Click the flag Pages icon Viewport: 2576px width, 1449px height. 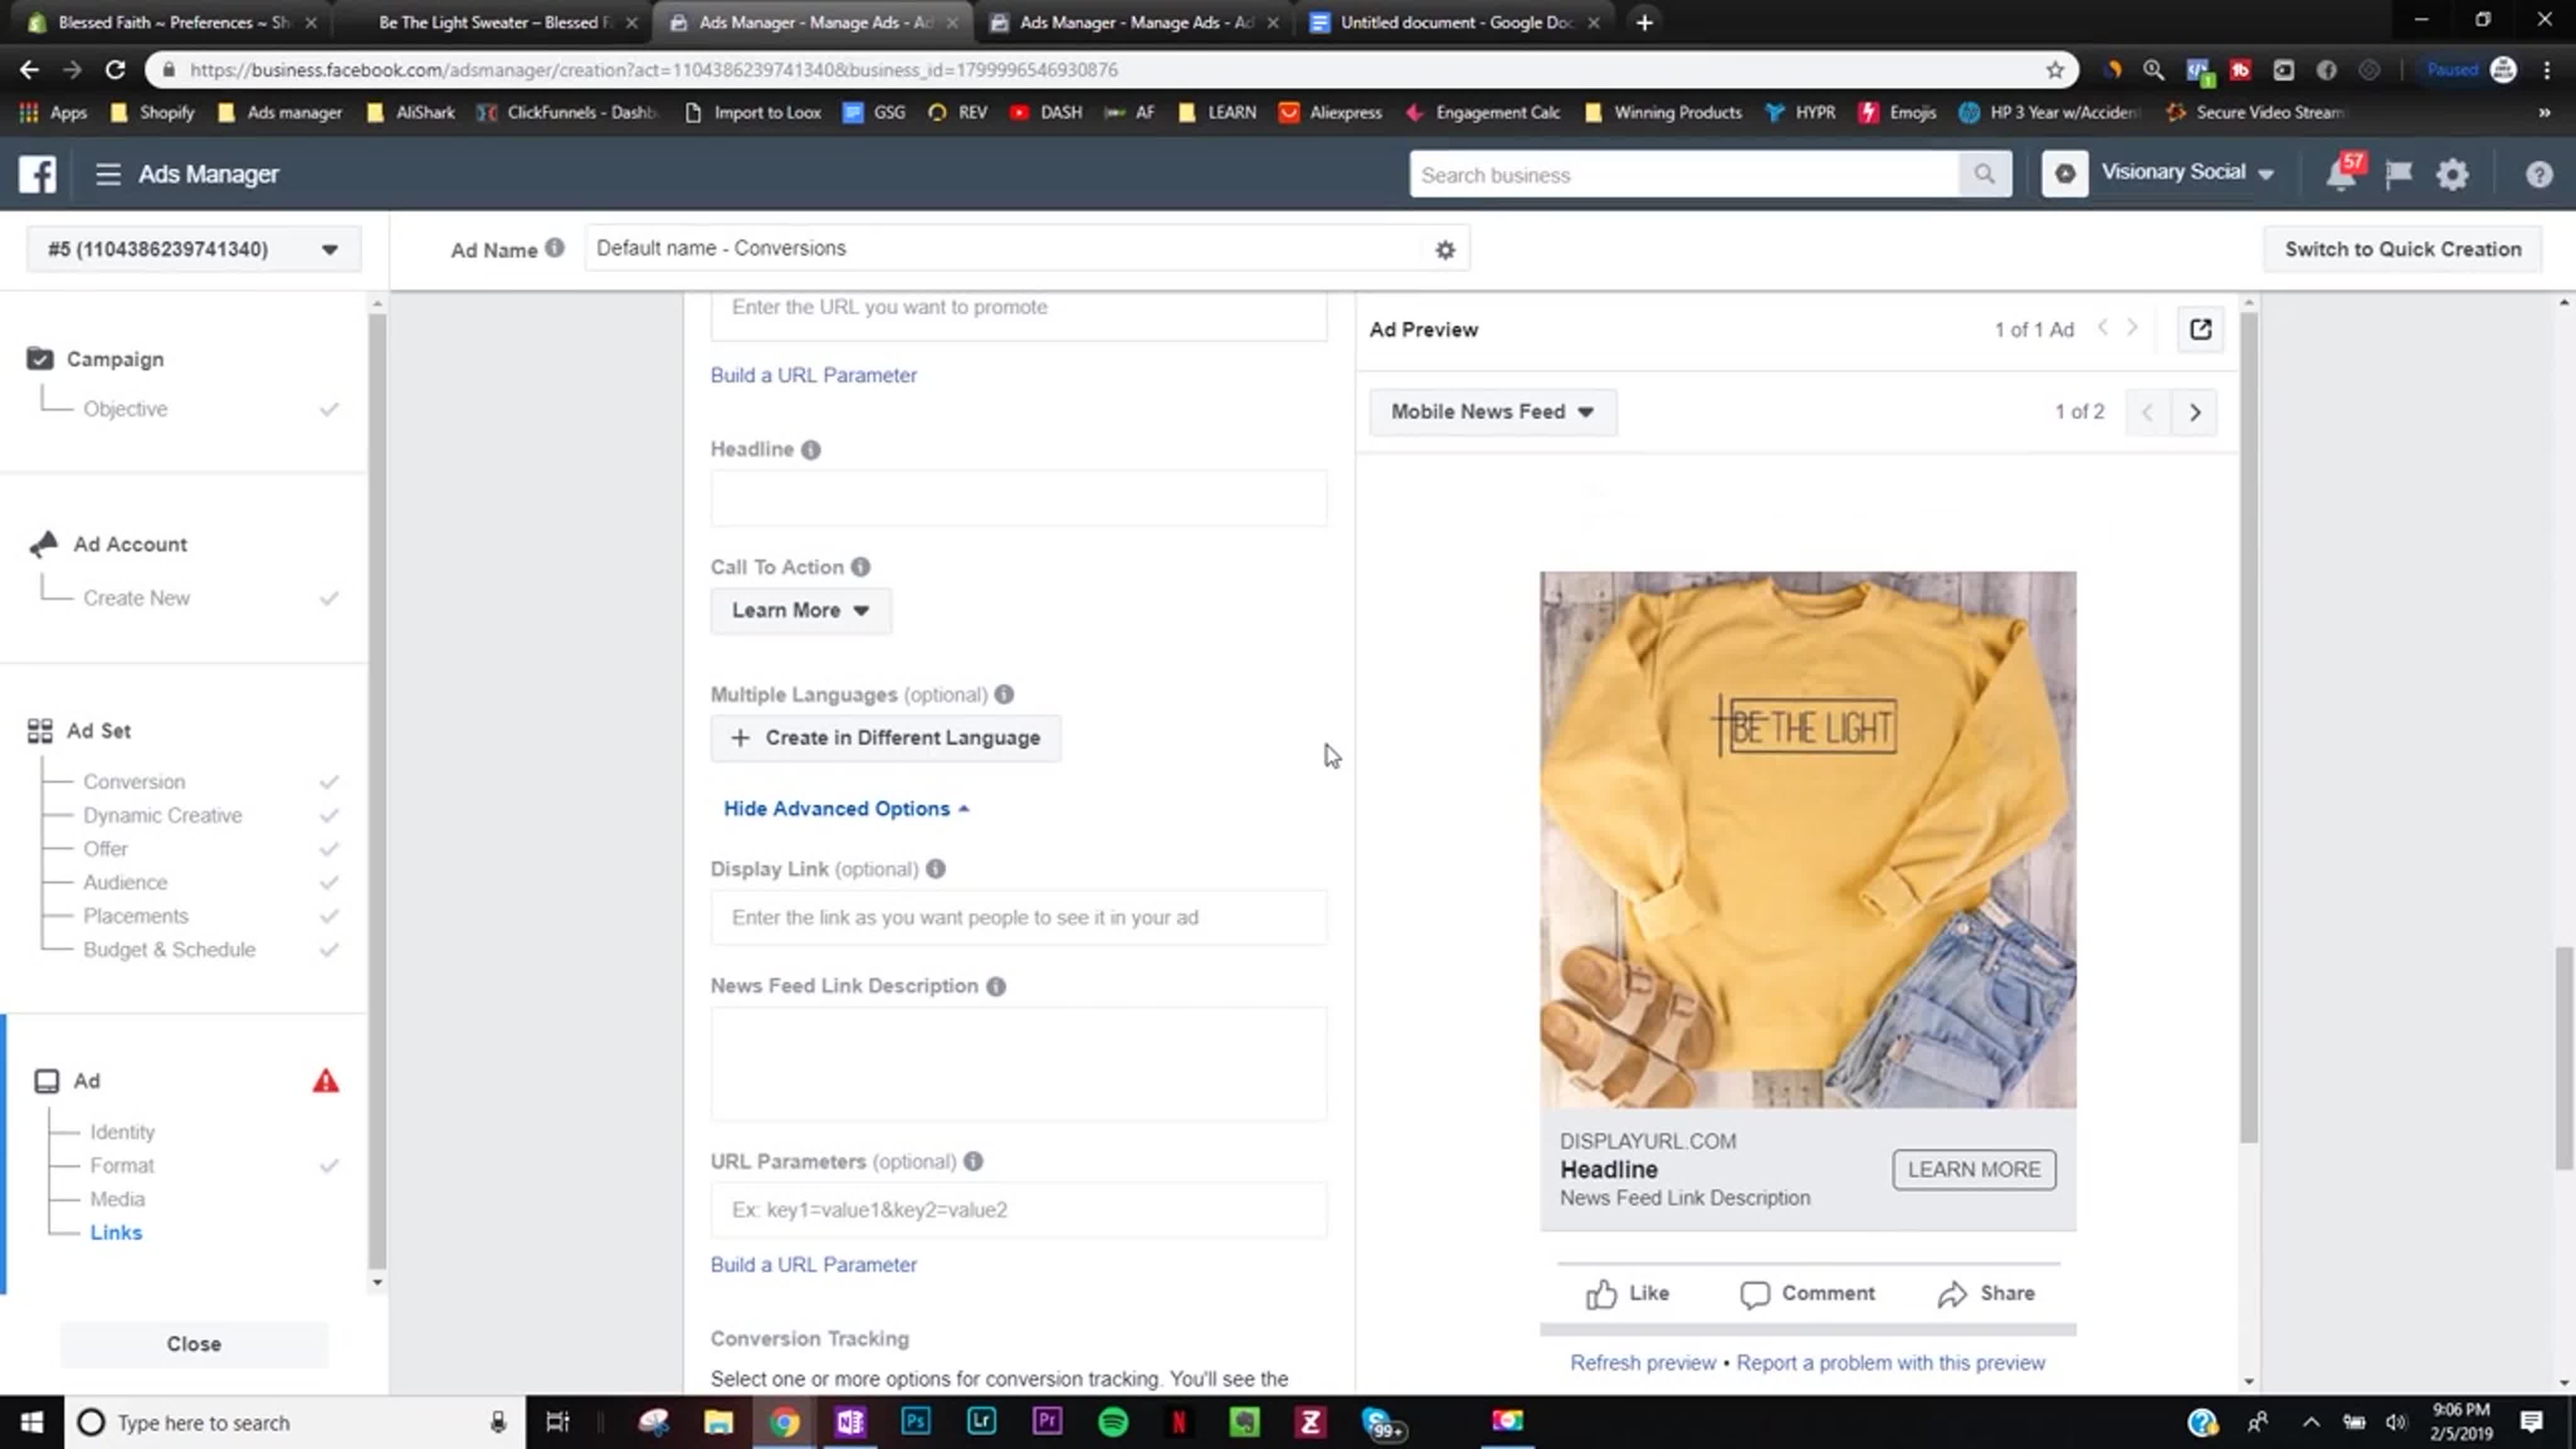pyautogui.click(x=2398, y=175)
